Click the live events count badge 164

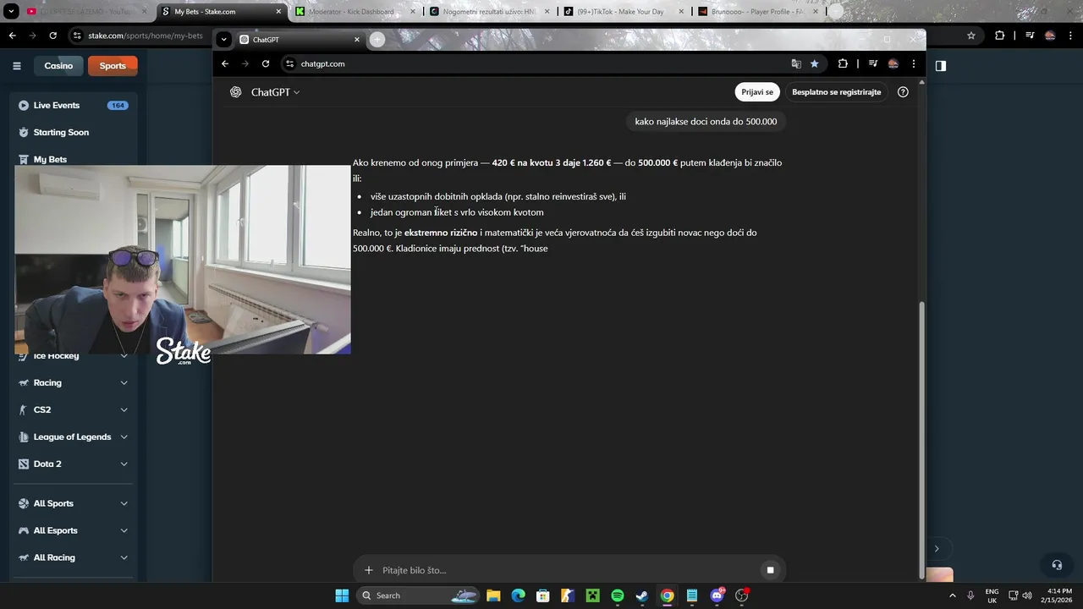click(x=118, y=106)
